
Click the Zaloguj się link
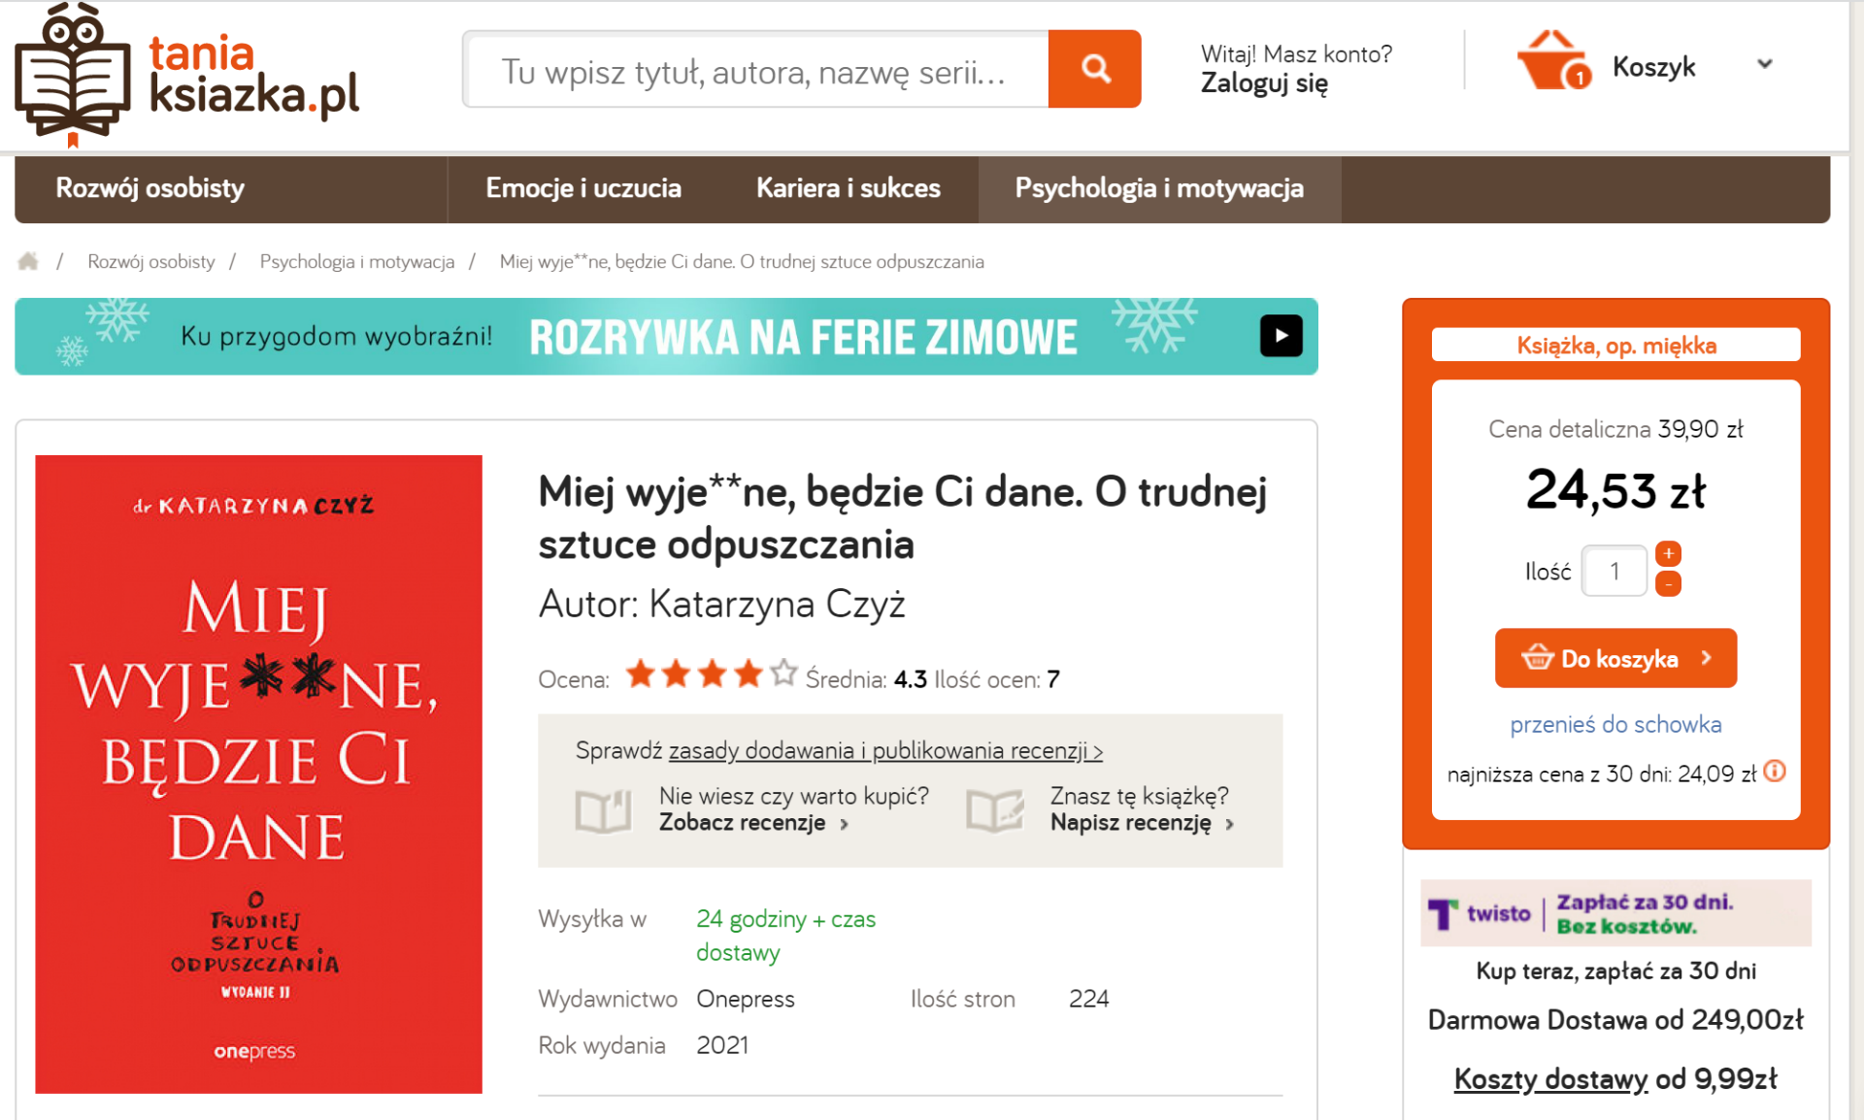(1264, 83)
